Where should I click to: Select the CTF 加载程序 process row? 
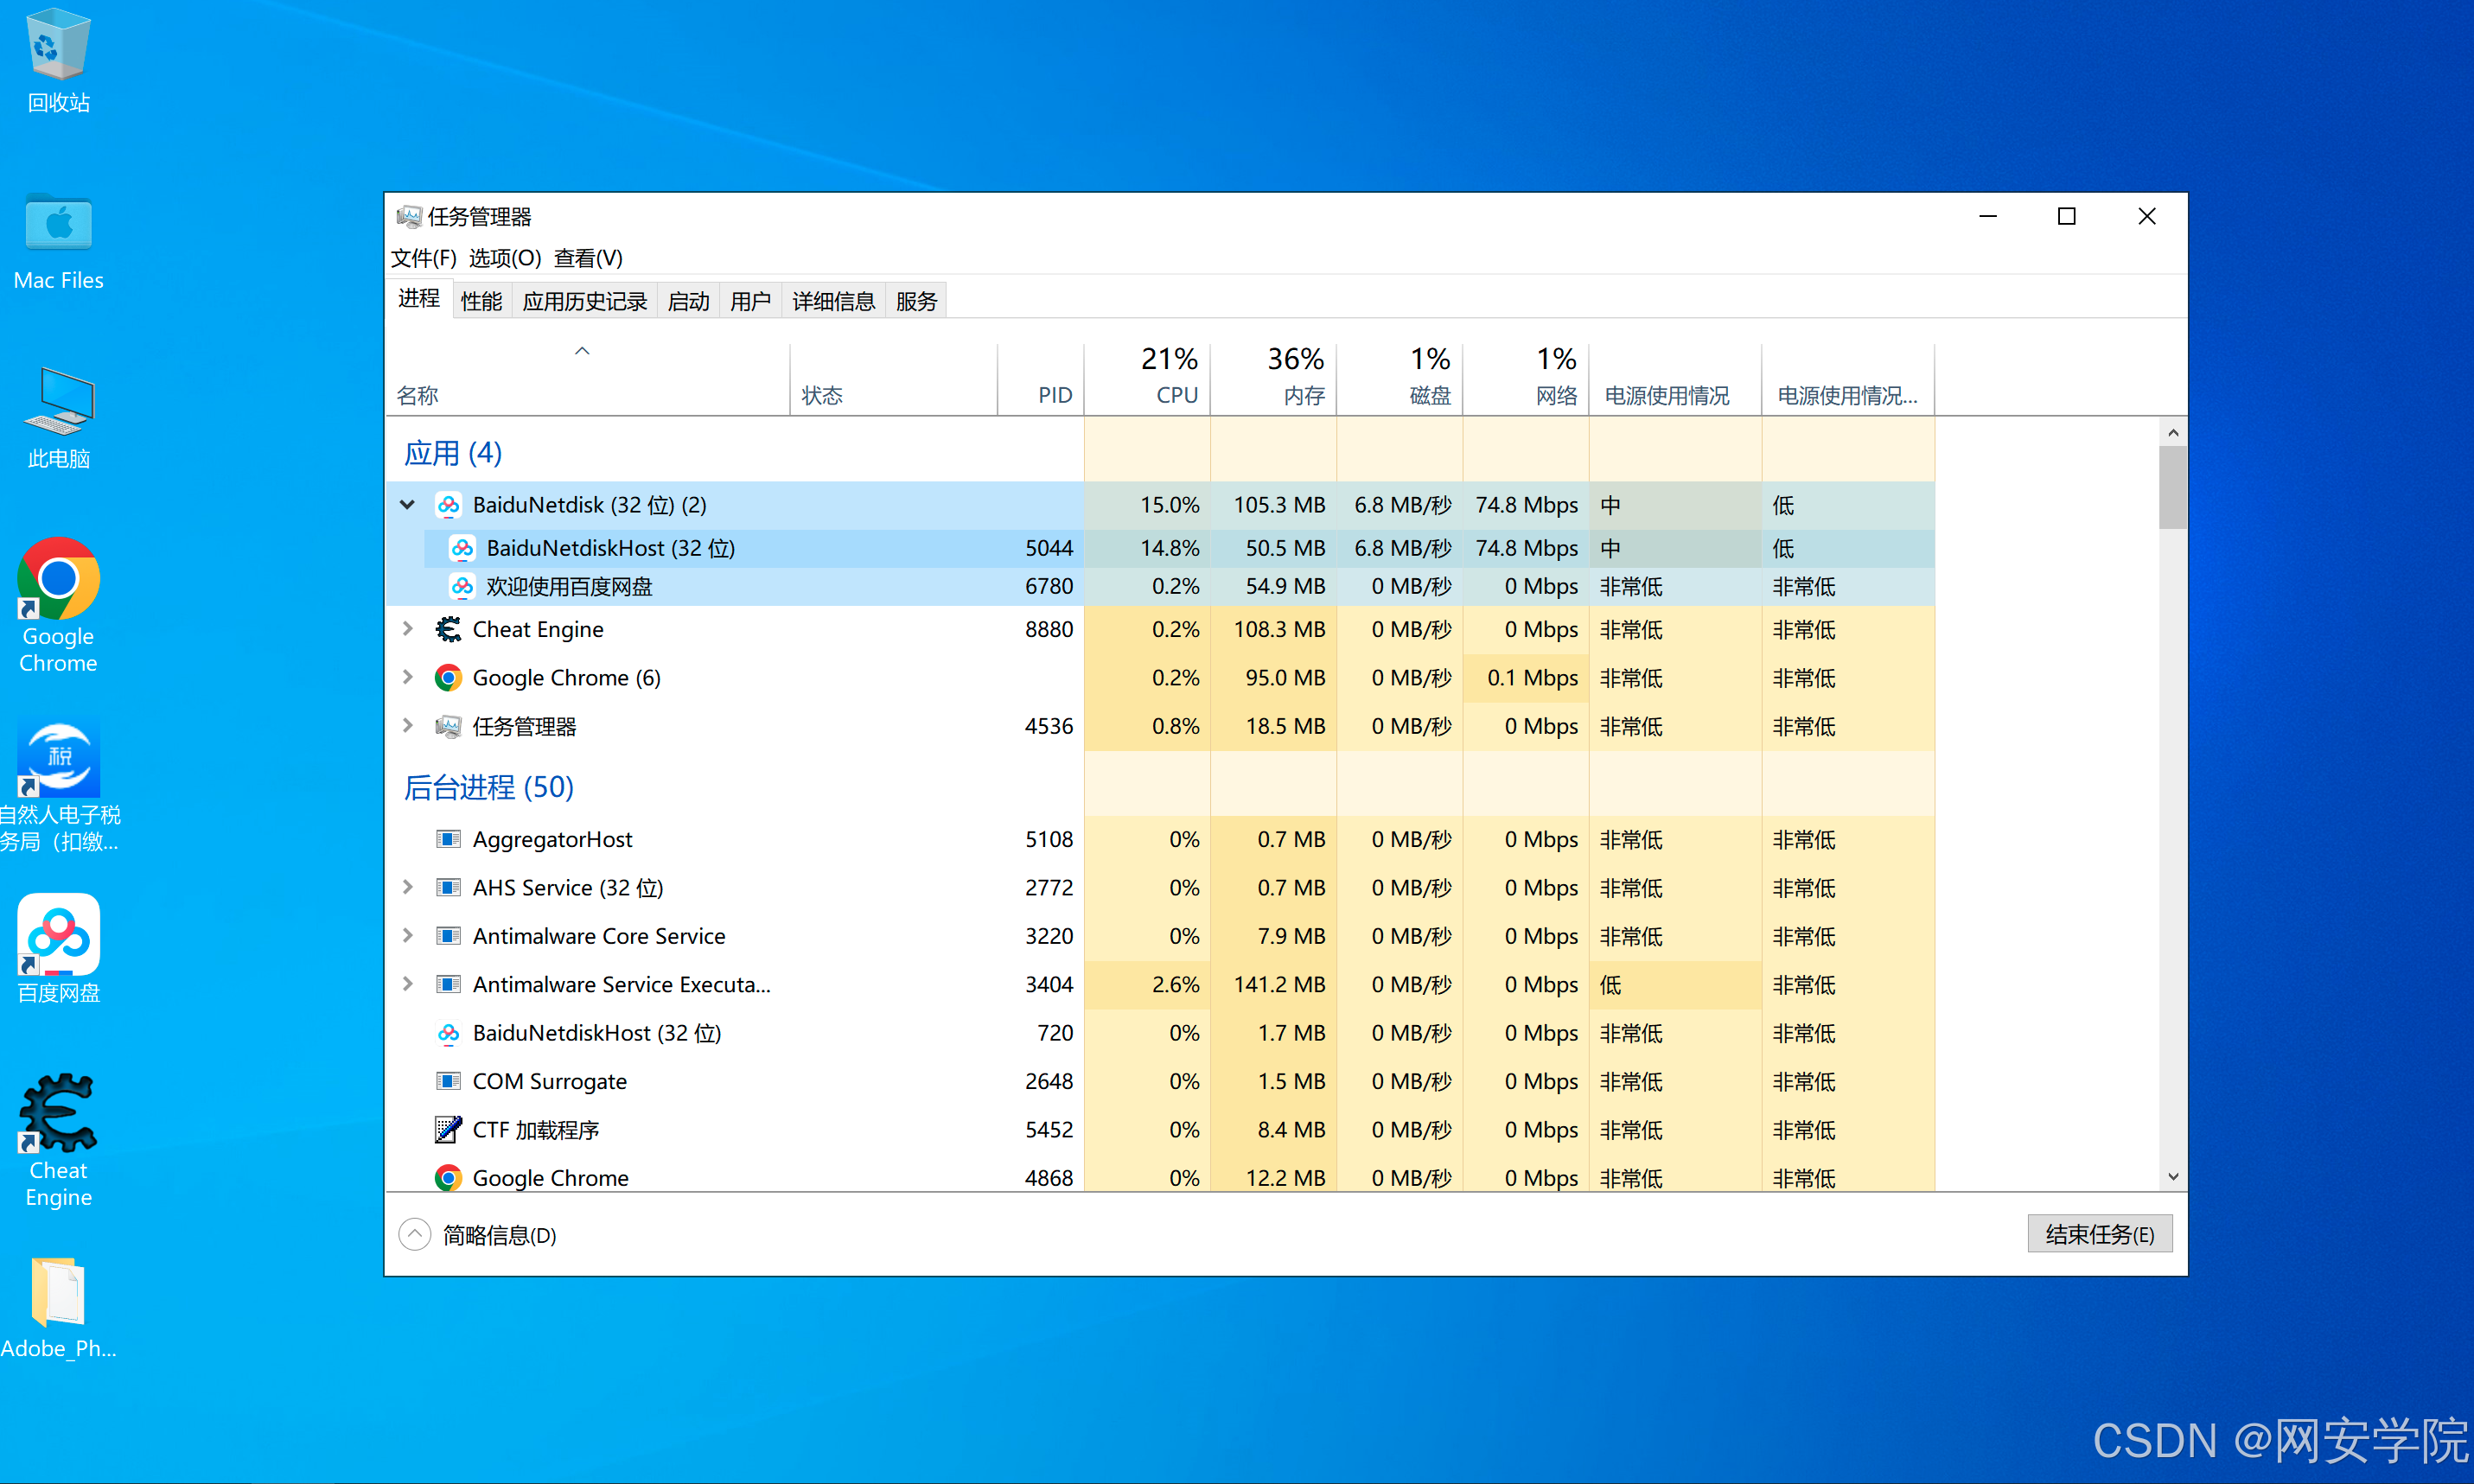pos(536,1130)
